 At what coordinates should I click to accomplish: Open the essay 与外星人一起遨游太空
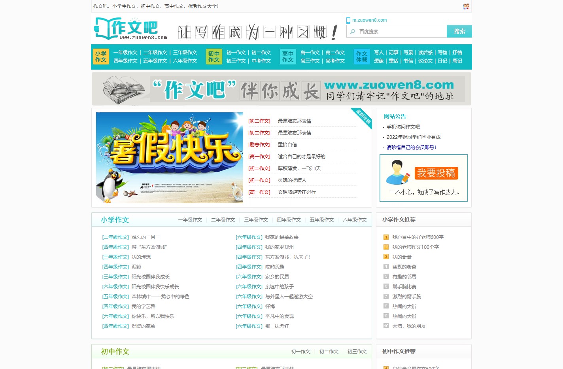pos(289,297)
